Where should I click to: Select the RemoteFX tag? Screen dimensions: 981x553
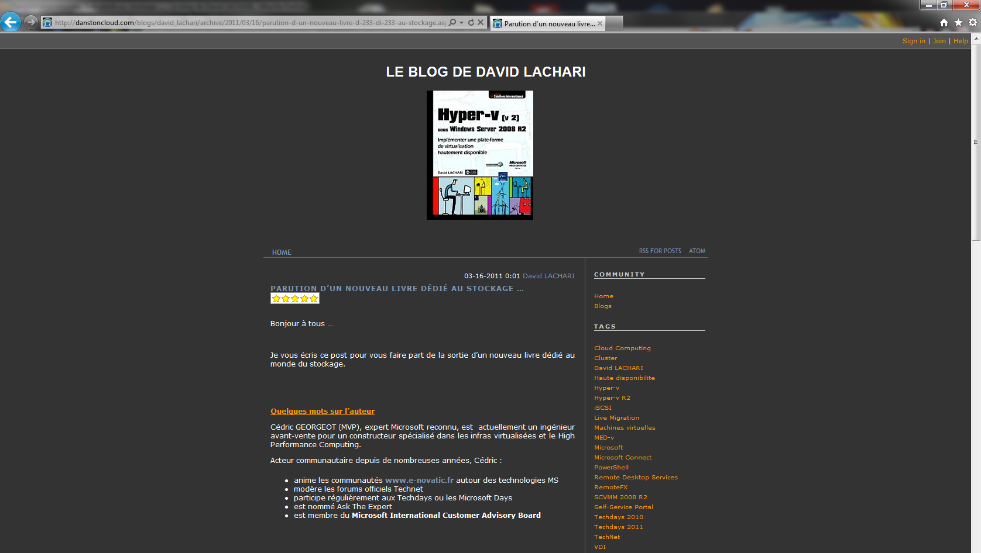click(x=610, y=487)
